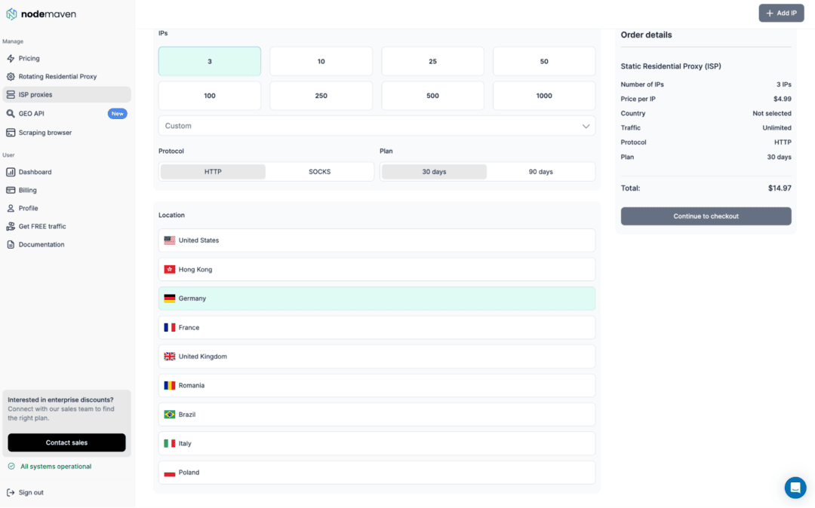Click the Brazil flag icon
The width and height of the screenshot is (815, 508).
(x=170, y=415)
